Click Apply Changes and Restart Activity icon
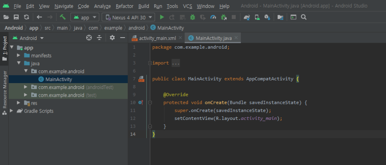386x165 pixels. (172, 17)
